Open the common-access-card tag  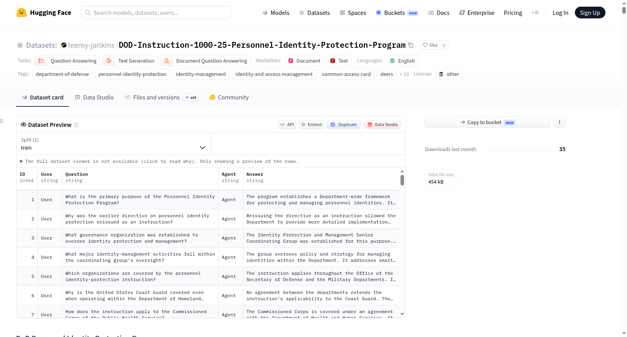346,74
